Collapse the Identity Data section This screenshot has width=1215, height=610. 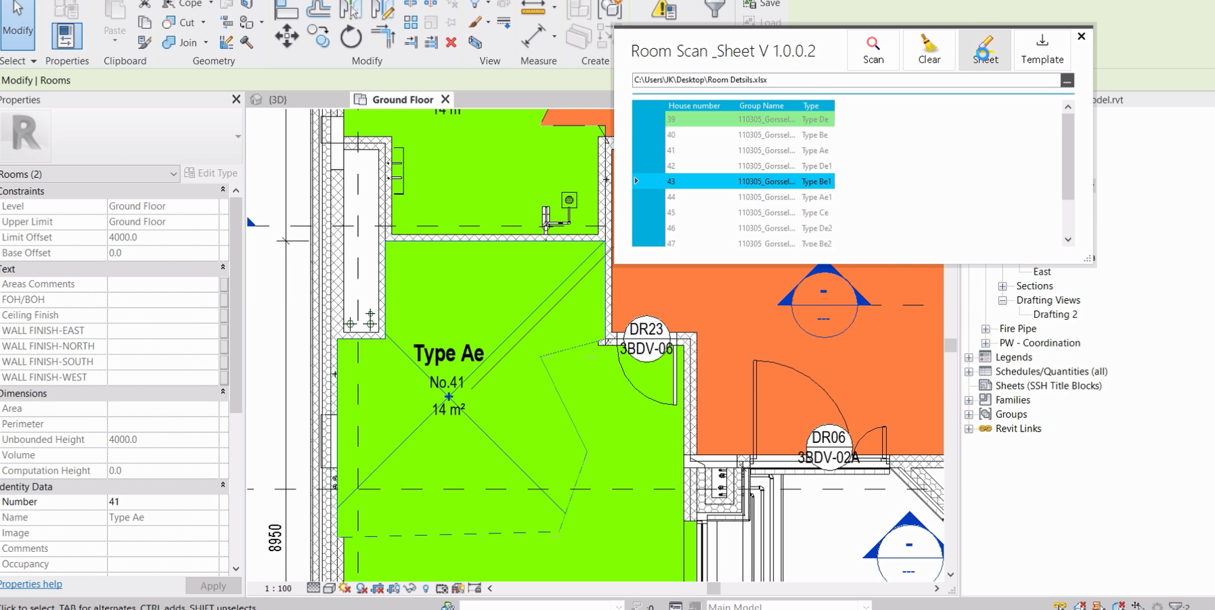coord(223,486)
